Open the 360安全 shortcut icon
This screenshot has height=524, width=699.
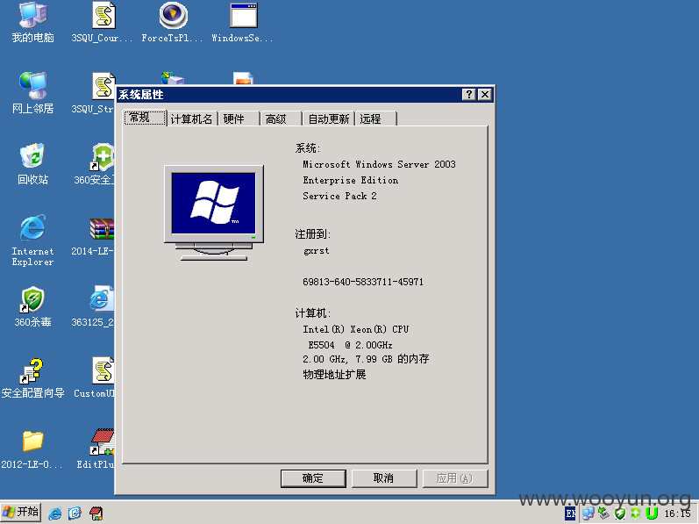tap(94, 163)
